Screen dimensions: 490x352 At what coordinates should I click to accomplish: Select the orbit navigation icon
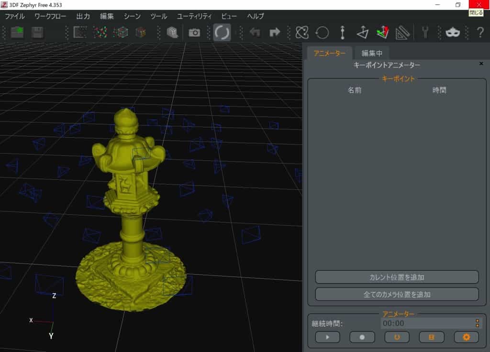tap(302, 32)
